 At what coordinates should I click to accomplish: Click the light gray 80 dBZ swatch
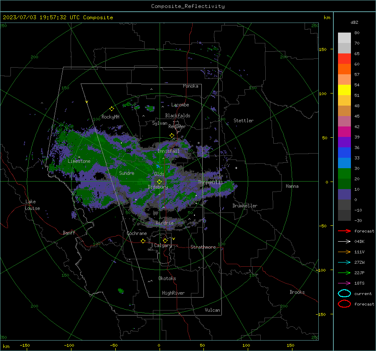point(344,38)
